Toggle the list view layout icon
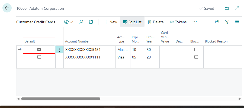244x108 pixels. coord(237,22)
